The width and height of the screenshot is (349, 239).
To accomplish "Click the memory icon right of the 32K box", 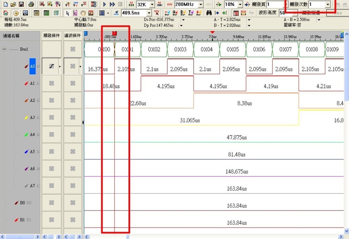I will tap(159, 4).
